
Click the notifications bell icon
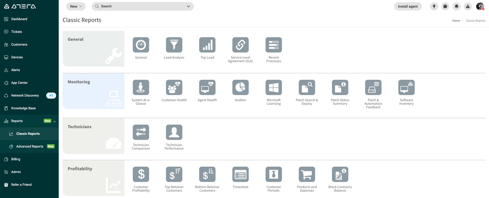pos(456,6)
